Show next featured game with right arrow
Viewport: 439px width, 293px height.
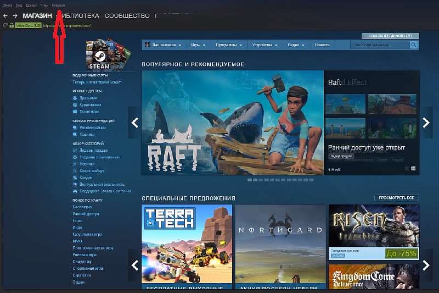[426, 123]
